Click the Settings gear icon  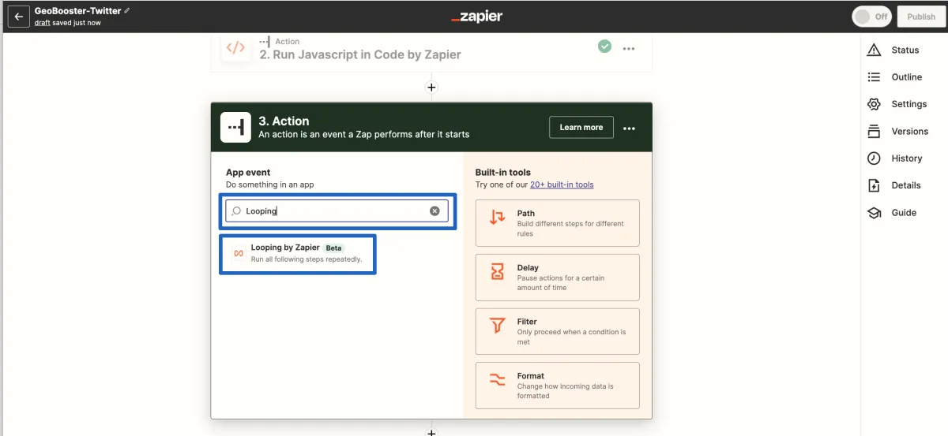[x=874, y=104]
